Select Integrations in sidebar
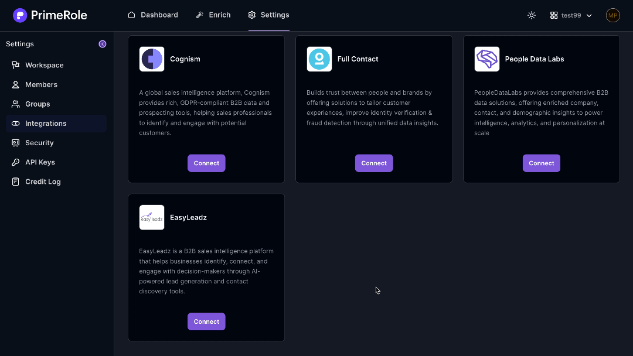Image resolution: width=633 pixels, height=356 pixels. coord(56,124)
